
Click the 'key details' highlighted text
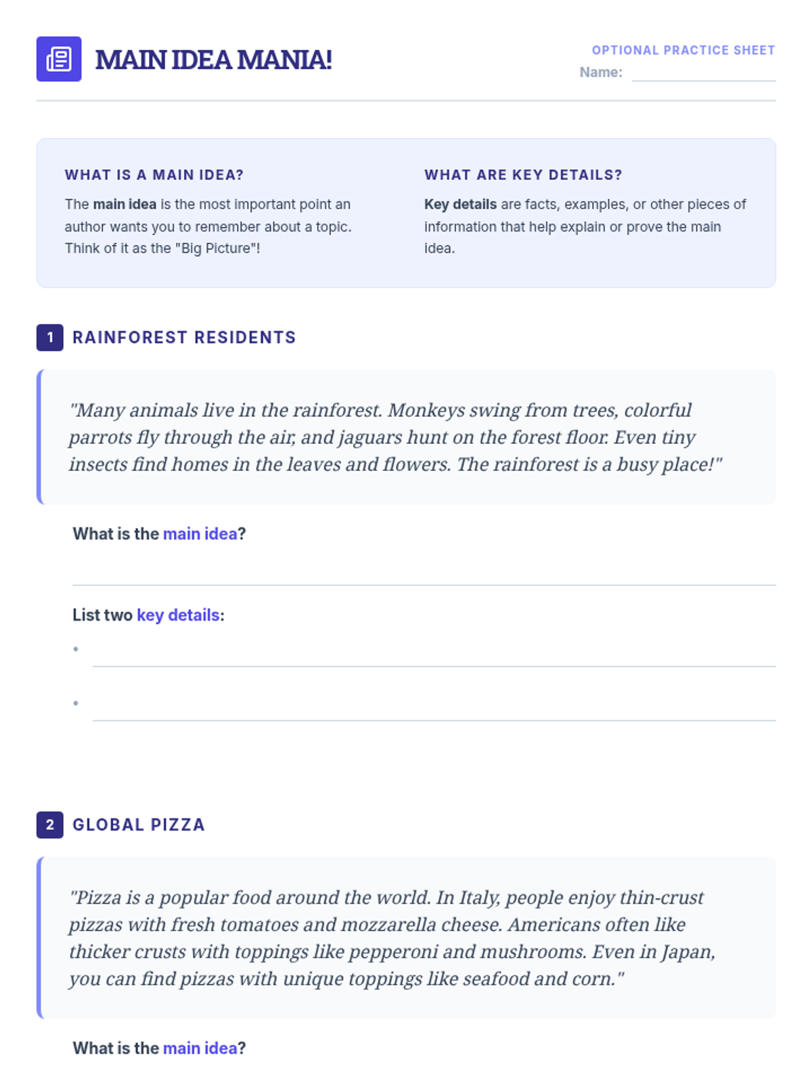[x=178, y=615]
